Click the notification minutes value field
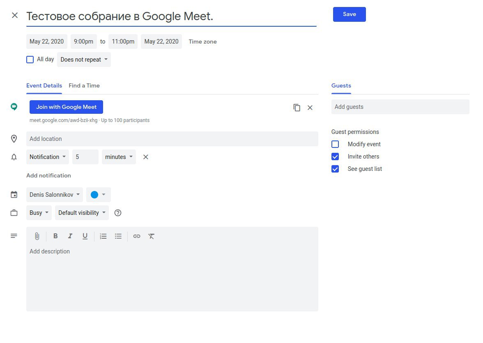 (x=85, y=157)
